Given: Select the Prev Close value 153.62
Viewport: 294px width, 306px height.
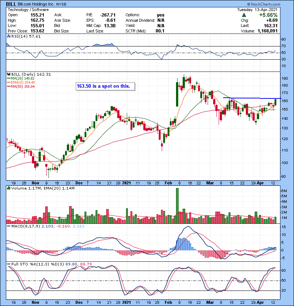Looking at the screenshot, I should pos(37,31).
